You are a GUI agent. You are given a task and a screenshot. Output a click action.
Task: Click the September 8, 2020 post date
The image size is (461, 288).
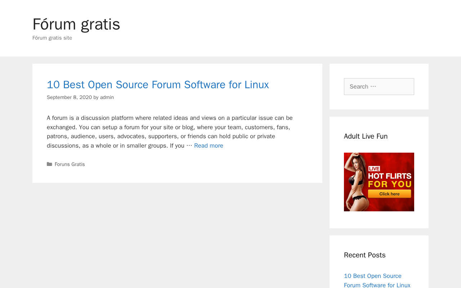pyautogui.click(x=69, y=97)
